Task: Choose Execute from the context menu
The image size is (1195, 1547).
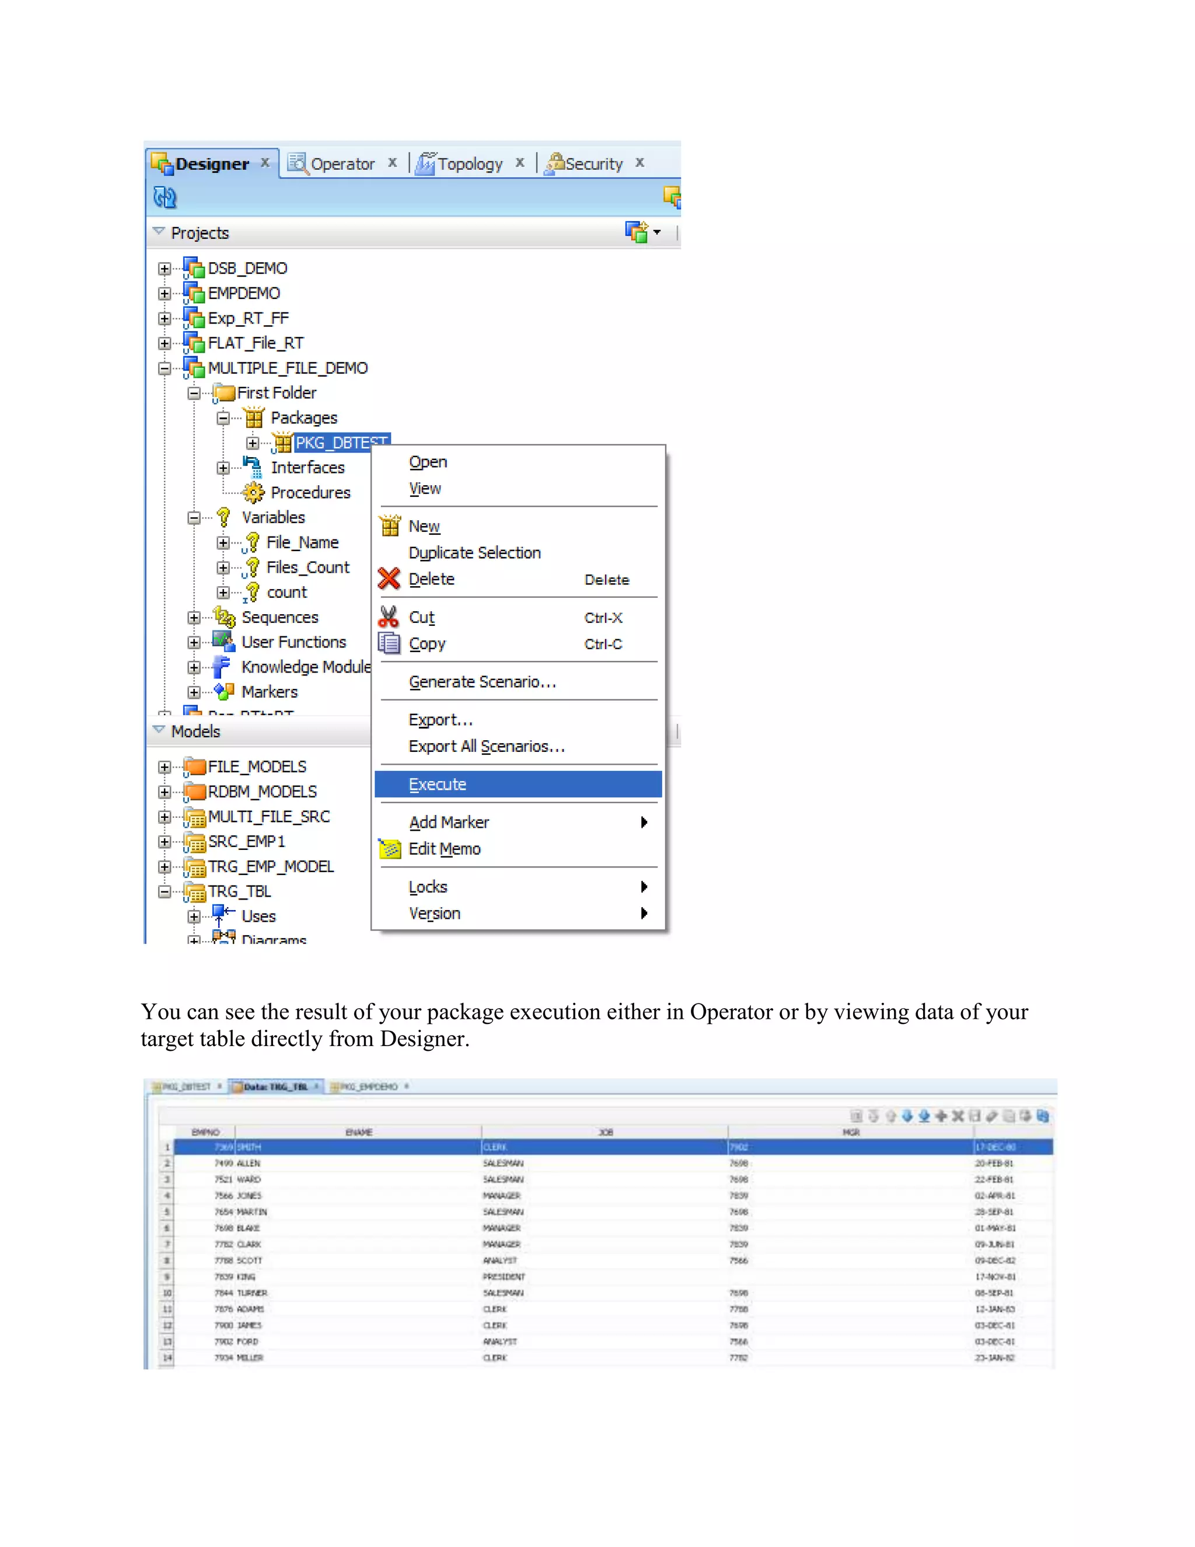Action: 518,784
